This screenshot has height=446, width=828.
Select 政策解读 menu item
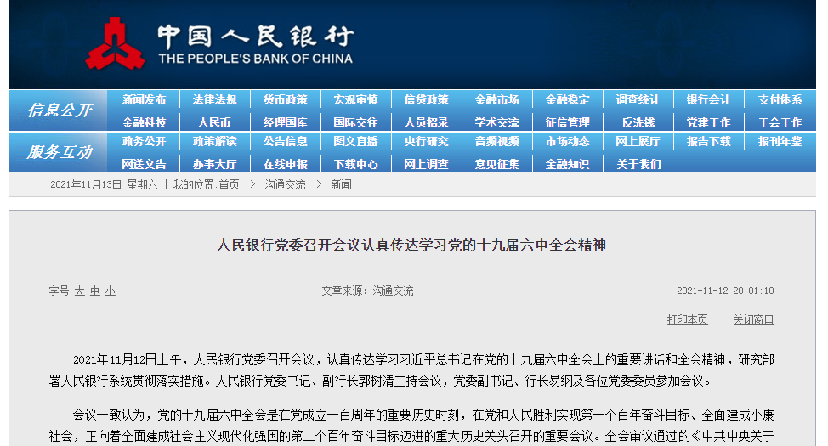[x=214, y=142]
